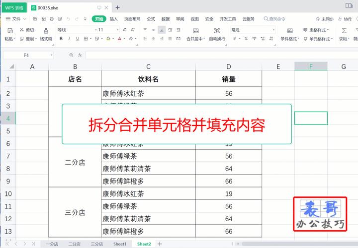Click the Print icon in quick access toolbar
This screenshot has width=358, height=248.
[52, 19]
